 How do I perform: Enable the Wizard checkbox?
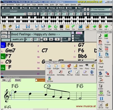(73, 38)
